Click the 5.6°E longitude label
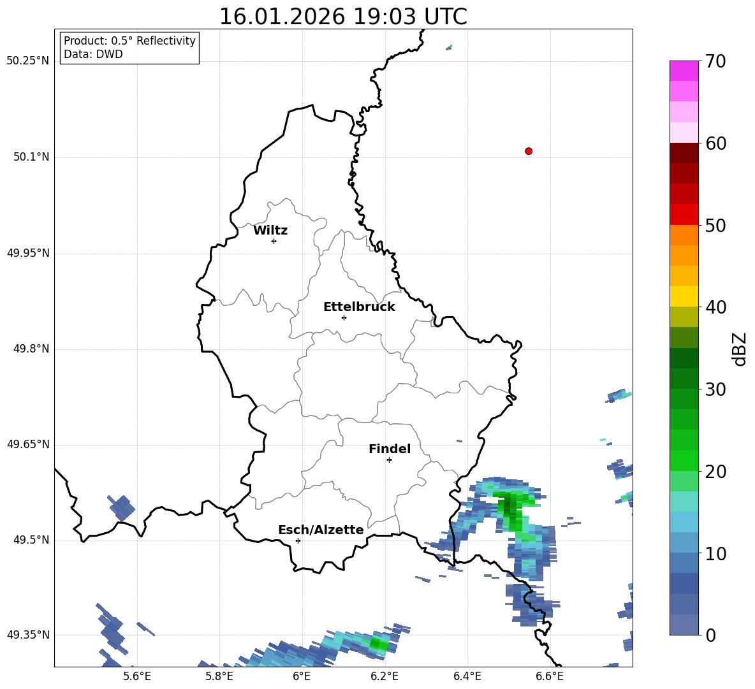The image size is (755, 689). pyautogui.click(x=137, y=676)
